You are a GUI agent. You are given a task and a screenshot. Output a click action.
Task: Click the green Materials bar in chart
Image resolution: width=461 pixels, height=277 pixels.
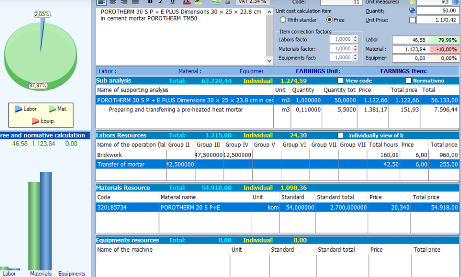(34, 226)
